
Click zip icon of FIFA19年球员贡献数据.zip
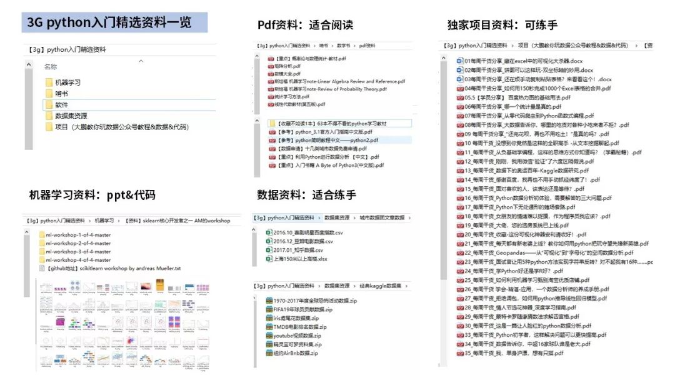[x=269, y=309]
